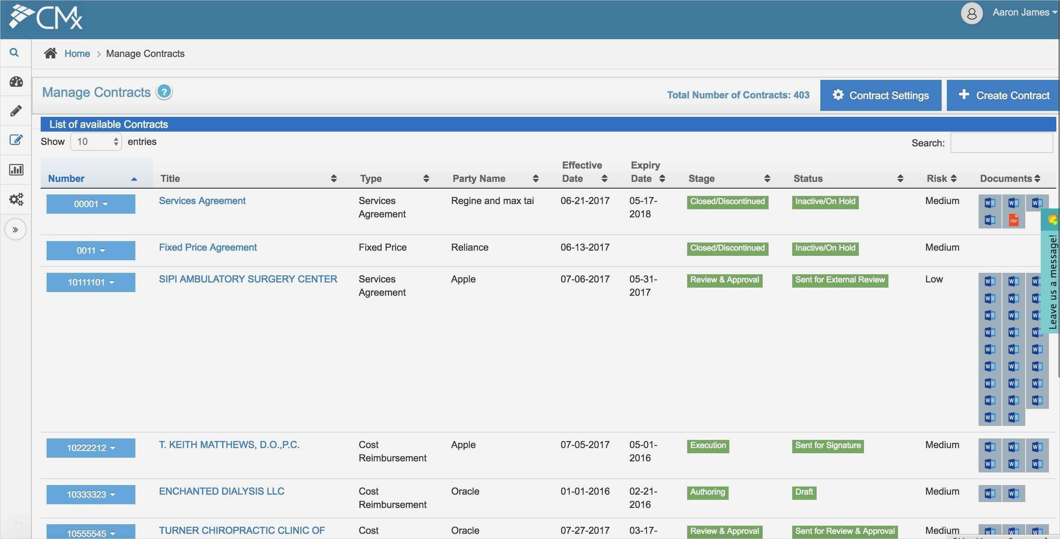The height and width of the screenshot is (539, 1060).
Task: Select the dashboard icon in the sidebar
Action: point(15,81)
